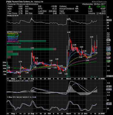The width and height of the screenshot is (113, 115).
Task: Click the High price value 4.00
Action: coord(21,9)
